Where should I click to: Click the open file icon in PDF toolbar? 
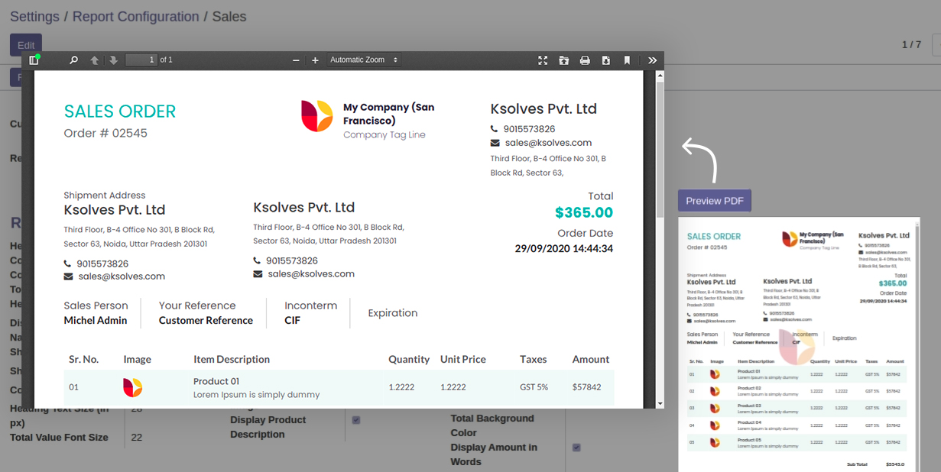pyautogui.click(x=564, y=60)
